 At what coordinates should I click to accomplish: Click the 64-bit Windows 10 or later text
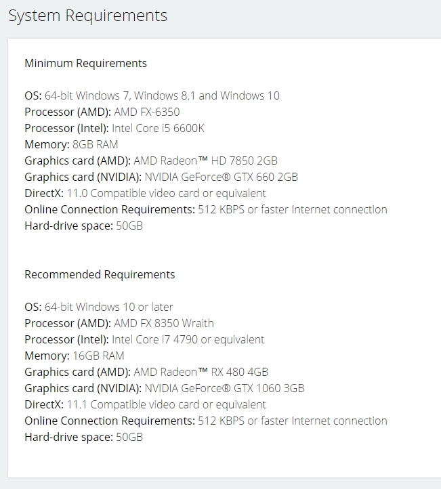[108, 307]
